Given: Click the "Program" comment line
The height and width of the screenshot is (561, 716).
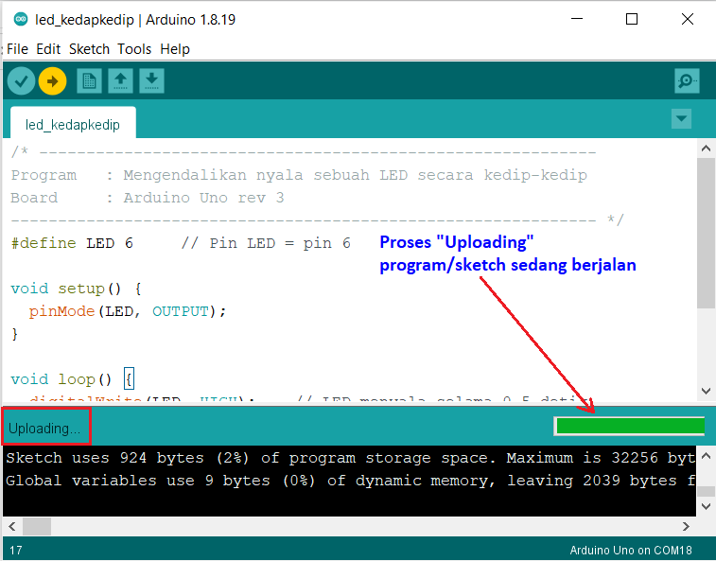Looking at the screenshot, I should 299,175.
